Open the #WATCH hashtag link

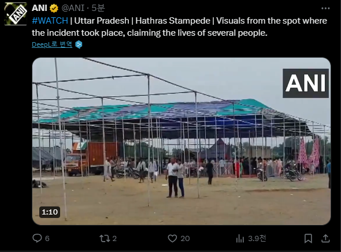[50, 21]
